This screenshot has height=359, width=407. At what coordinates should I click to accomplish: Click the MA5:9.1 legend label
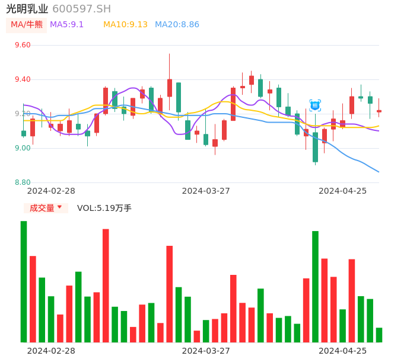coord(66,25)
